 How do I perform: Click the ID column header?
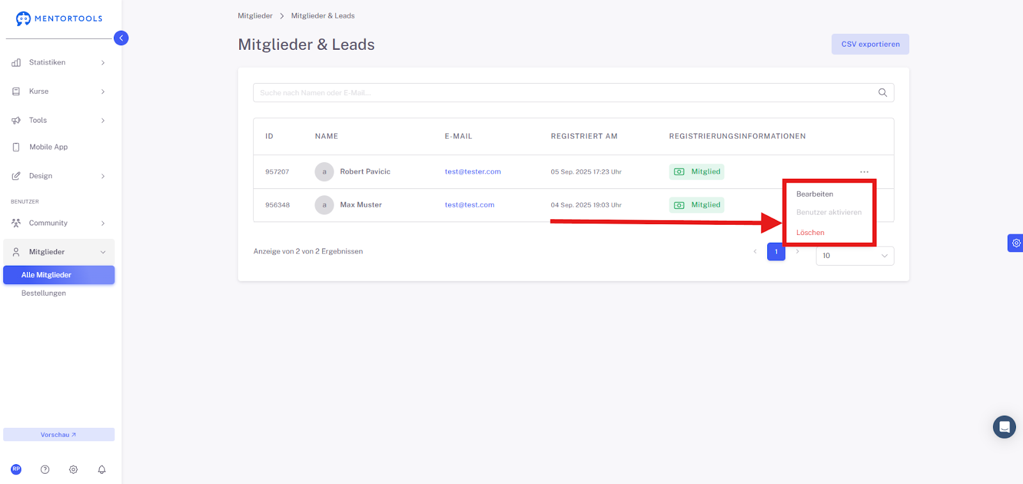click(x=269, y=136)
